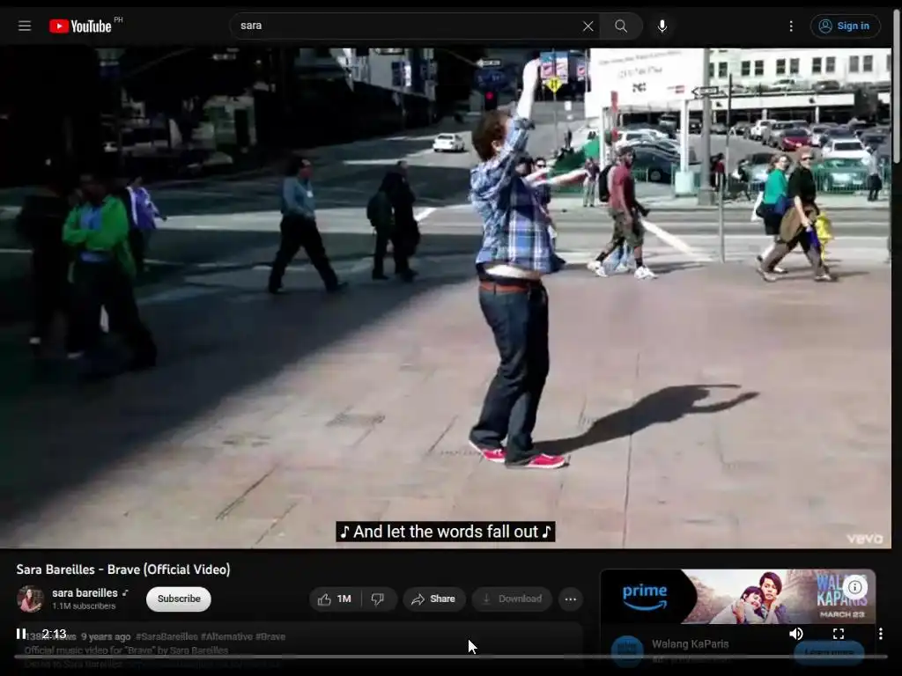Click the #Brave hashtag
Viewport: 902px width, 676px height.
(270, 636)
